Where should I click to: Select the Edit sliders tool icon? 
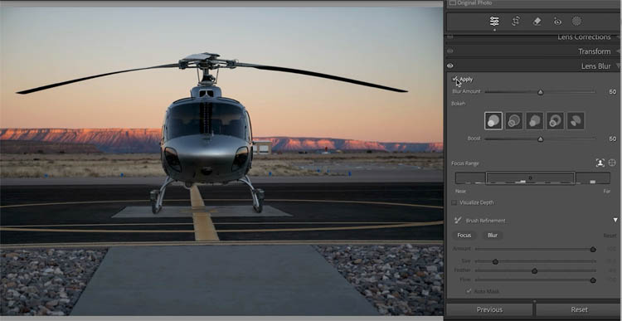coord(494,21)
